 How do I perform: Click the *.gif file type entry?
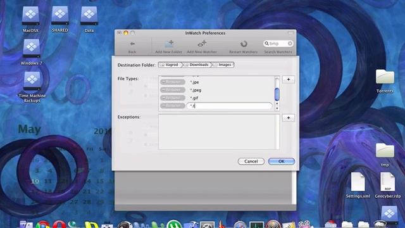pyautogui.click(x=194, y=98)
